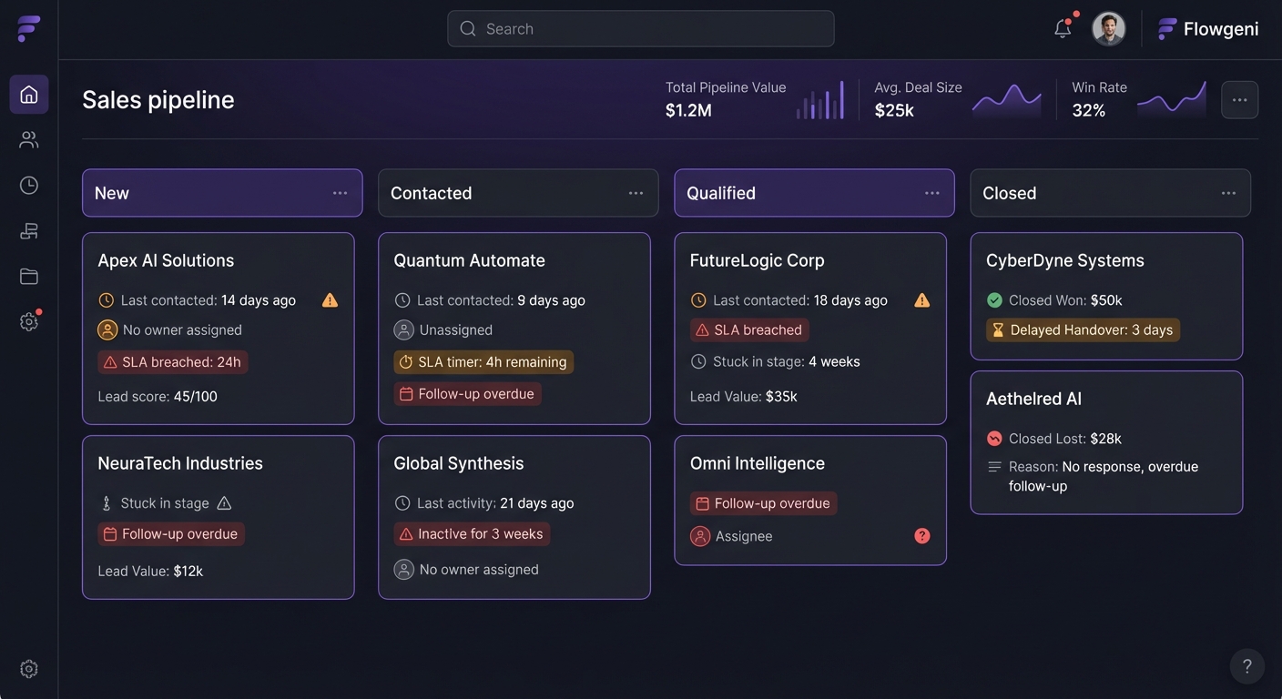Open Help using the question mark button
The height and width of the screenshot is (699, 1282).
coord(1246,665)
